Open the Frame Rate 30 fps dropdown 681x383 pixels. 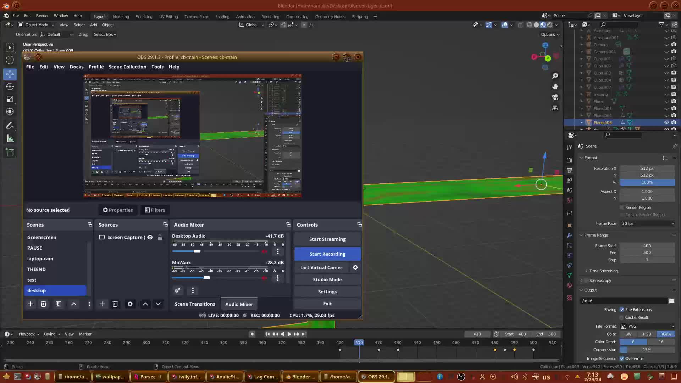[x=648, y=223]
